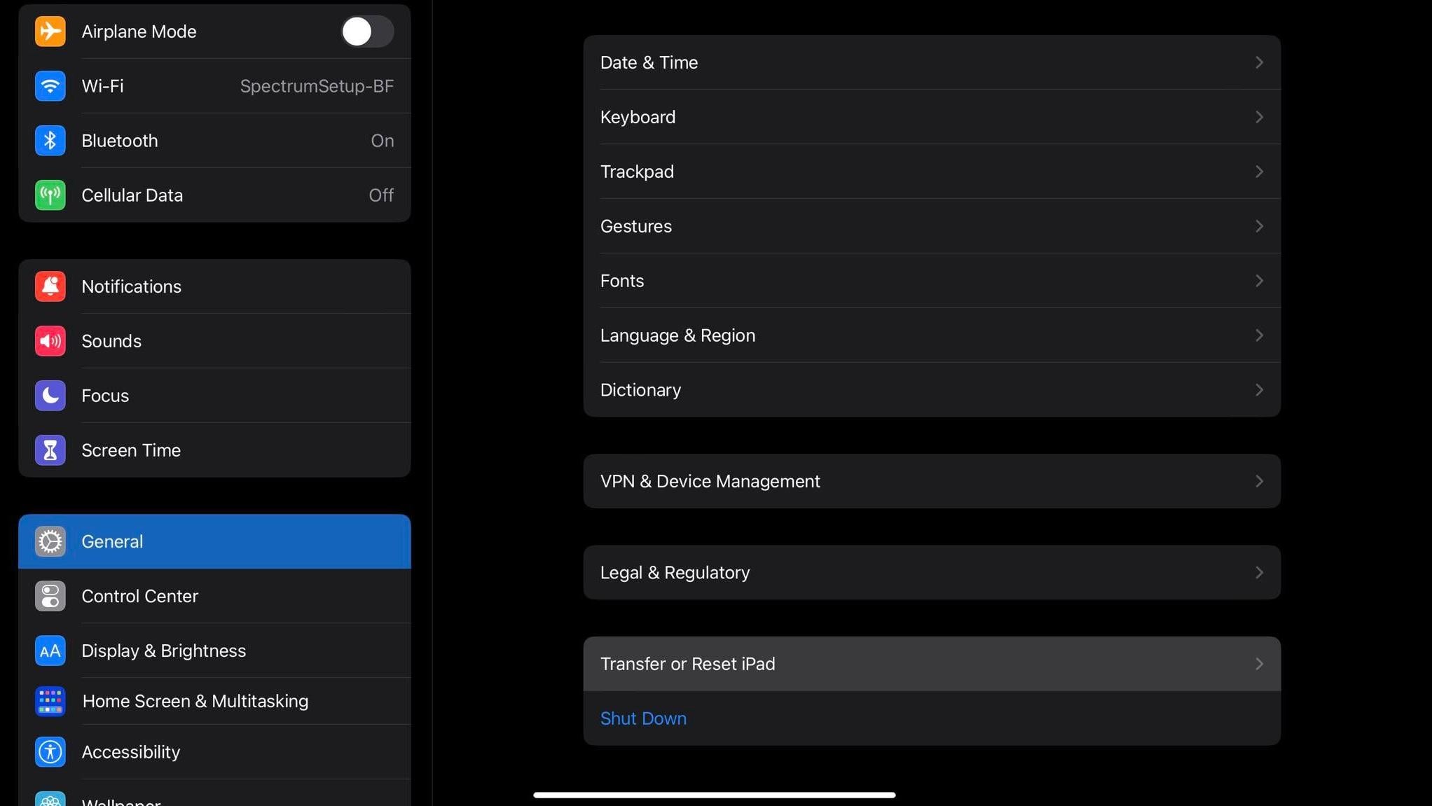Screen dimensions: 1432x806
Task: Select the Focus crescent moon icon
Action: point(50,395)
